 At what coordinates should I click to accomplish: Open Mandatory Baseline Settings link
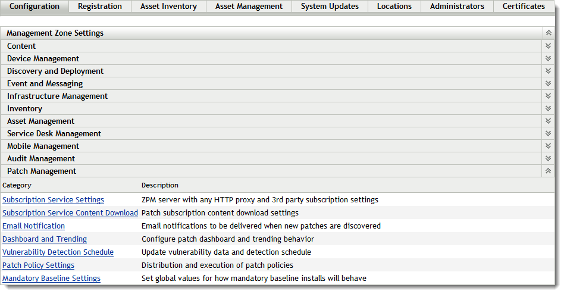(x=51, y=278)
